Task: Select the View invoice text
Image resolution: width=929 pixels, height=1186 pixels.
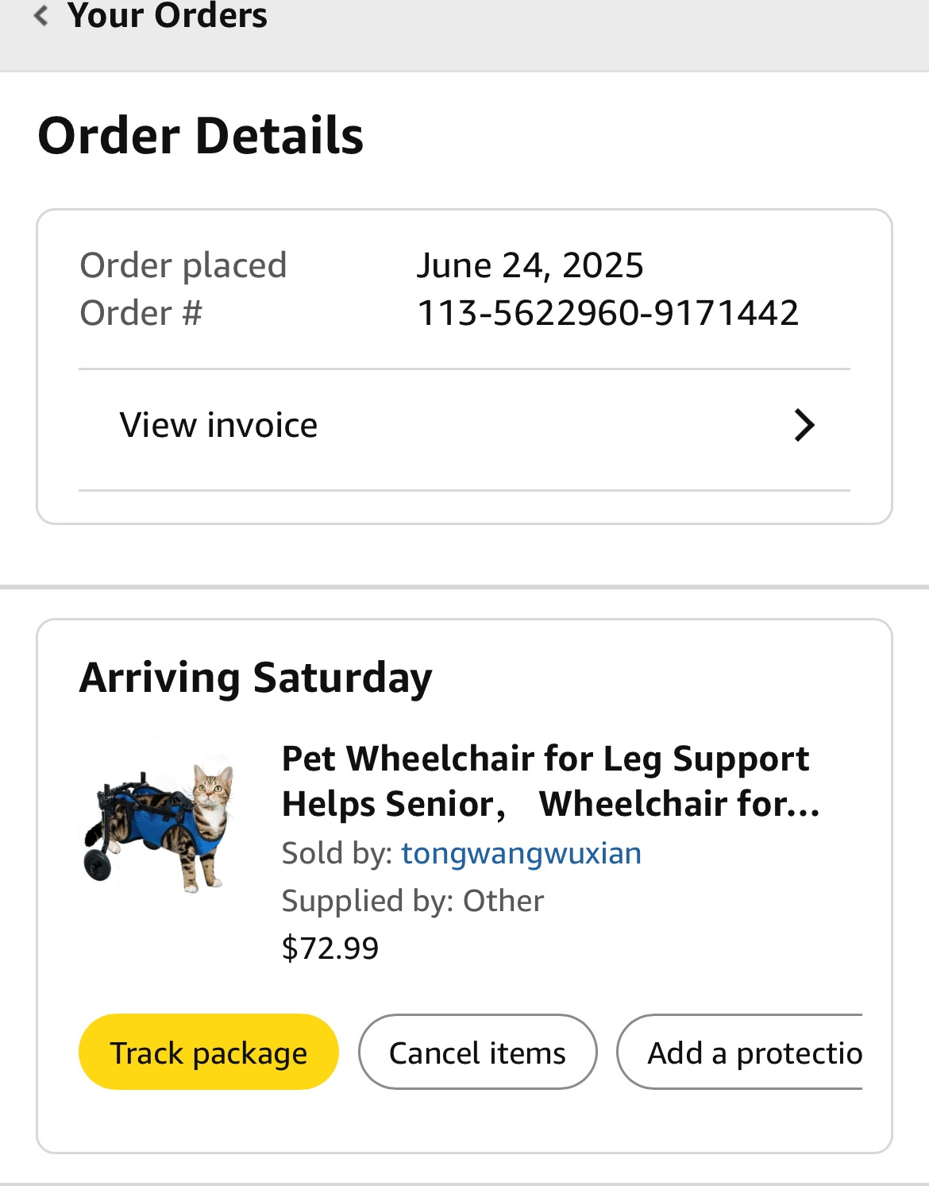Action: pyautogui.click(x=218, y=425)
